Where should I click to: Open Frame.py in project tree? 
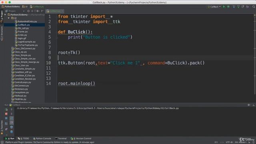tap(21, 32)
